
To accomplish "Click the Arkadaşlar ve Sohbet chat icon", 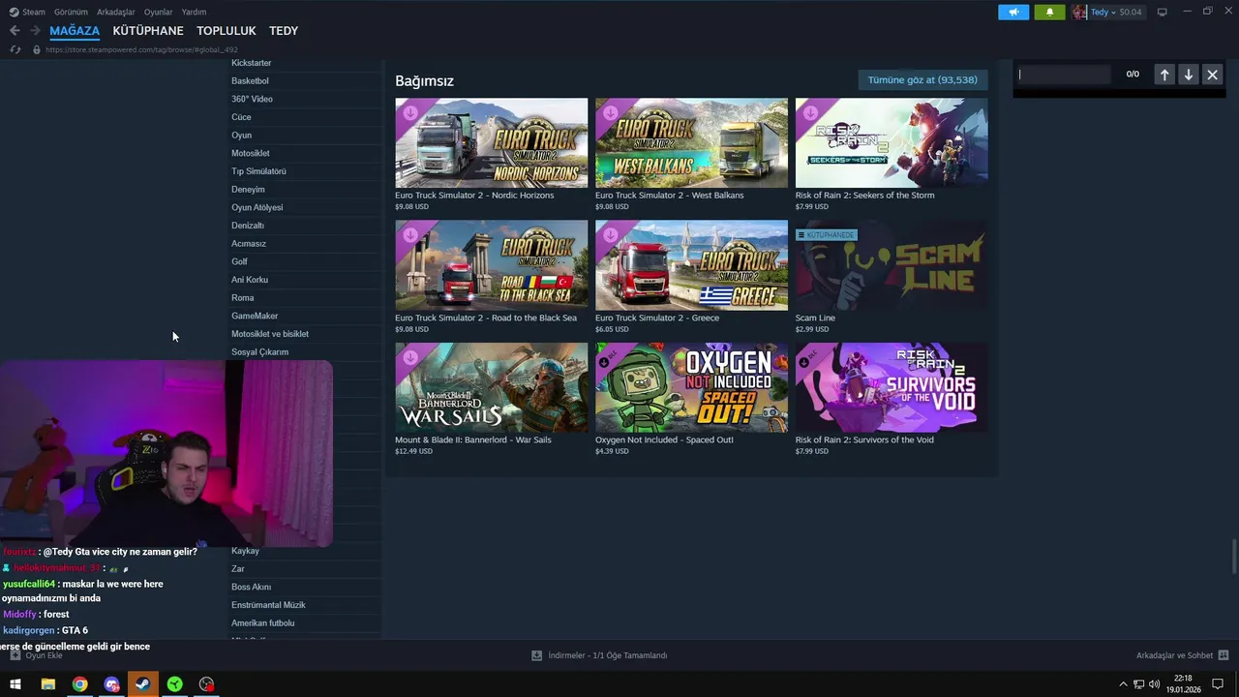I will point(1224,655).
